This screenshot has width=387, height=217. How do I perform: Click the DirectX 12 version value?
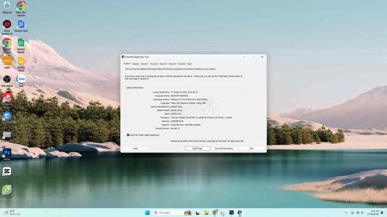coord(175,128)
